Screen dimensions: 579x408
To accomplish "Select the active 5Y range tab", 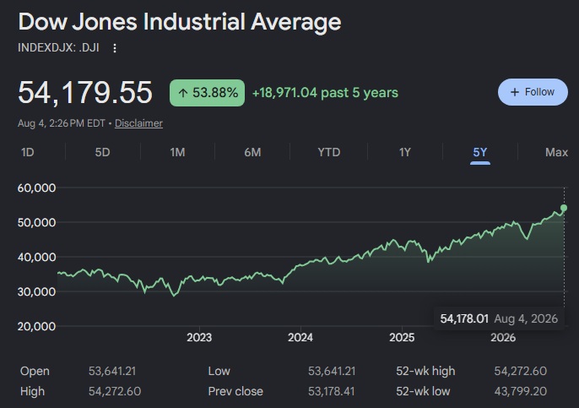I will point(480,153).
